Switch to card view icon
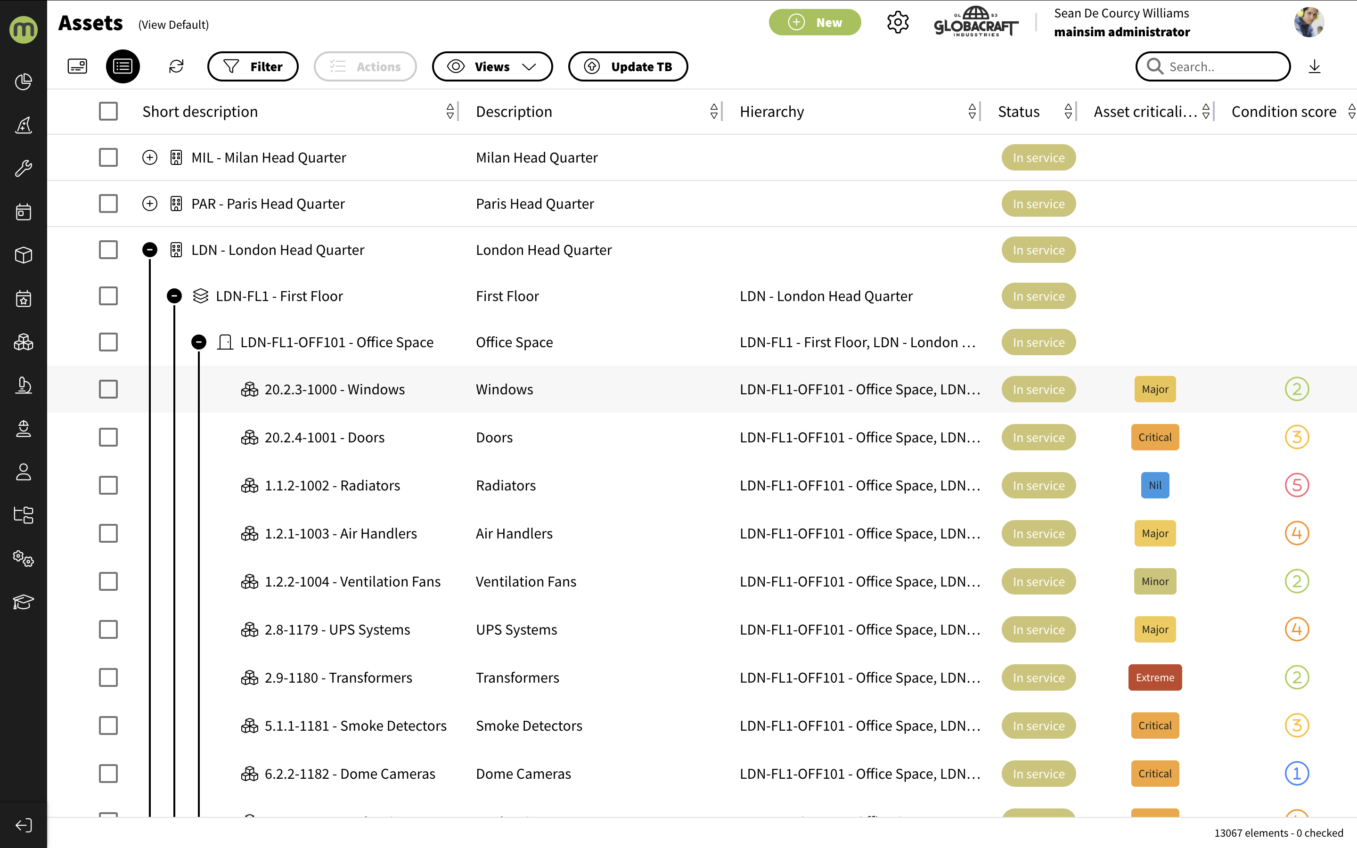 tap(77, 67)
